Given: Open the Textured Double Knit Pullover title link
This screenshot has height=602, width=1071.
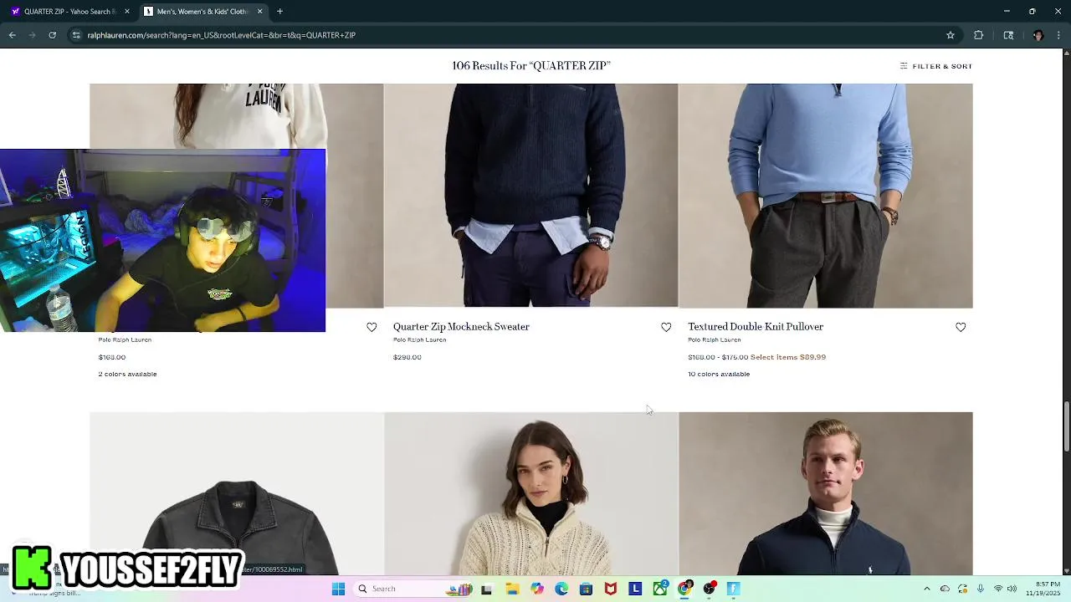Looking at the screenshot, I should click(756, 327).
